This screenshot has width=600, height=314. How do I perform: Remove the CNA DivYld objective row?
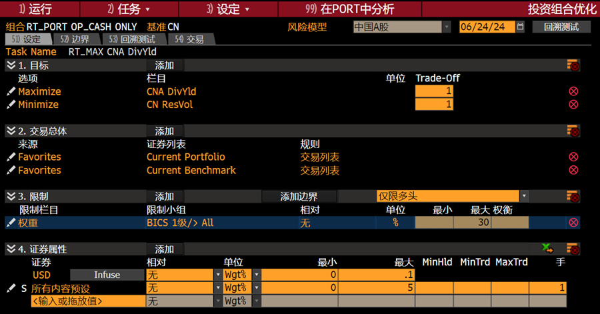click(x=573, y=91)
